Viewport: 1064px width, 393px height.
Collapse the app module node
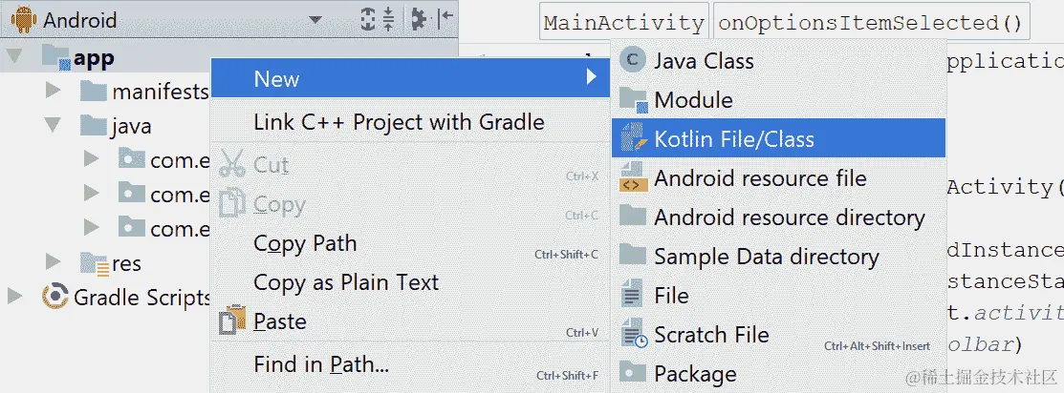coord(15,56)
